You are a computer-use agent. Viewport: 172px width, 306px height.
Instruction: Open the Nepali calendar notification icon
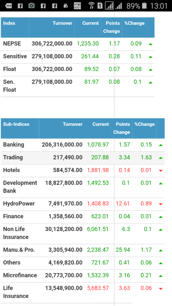[77, 6]
